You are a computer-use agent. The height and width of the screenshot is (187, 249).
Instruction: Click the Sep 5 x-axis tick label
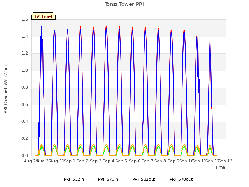(x=121, y=161)
